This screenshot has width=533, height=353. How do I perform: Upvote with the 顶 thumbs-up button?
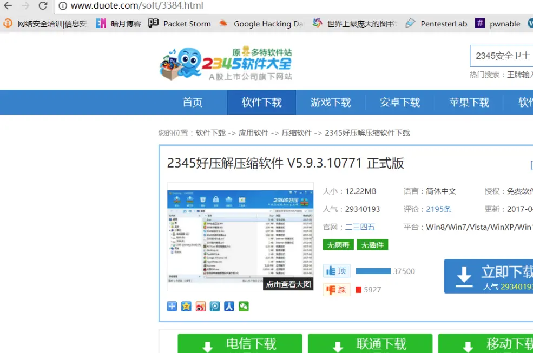[x=337, y=271]
